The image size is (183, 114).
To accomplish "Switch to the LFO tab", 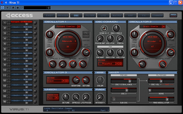I will 103,15.
